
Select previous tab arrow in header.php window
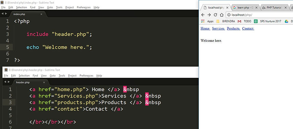(x=5, y=82)
